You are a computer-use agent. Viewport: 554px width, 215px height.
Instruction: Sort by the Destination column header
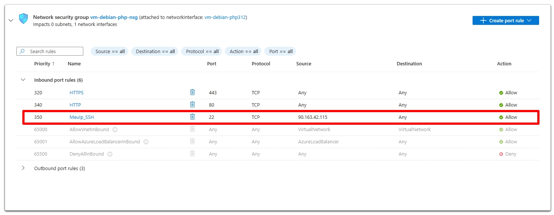click(x=409, y=64)
